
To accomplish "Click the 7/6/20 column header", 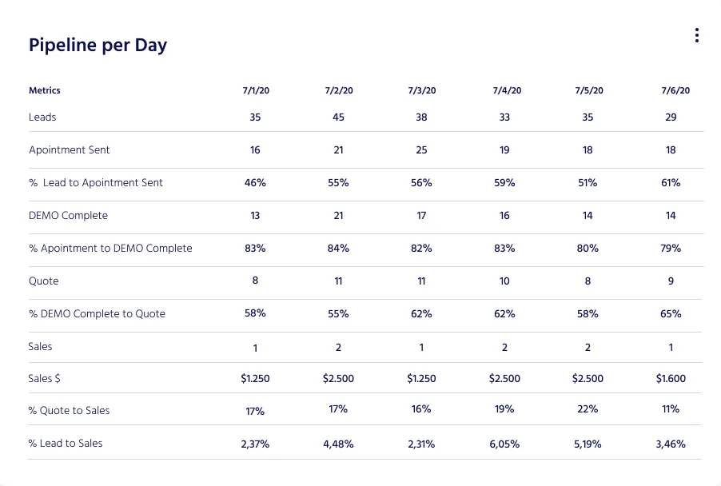I will pyautogui.click(x=674, y=90).
